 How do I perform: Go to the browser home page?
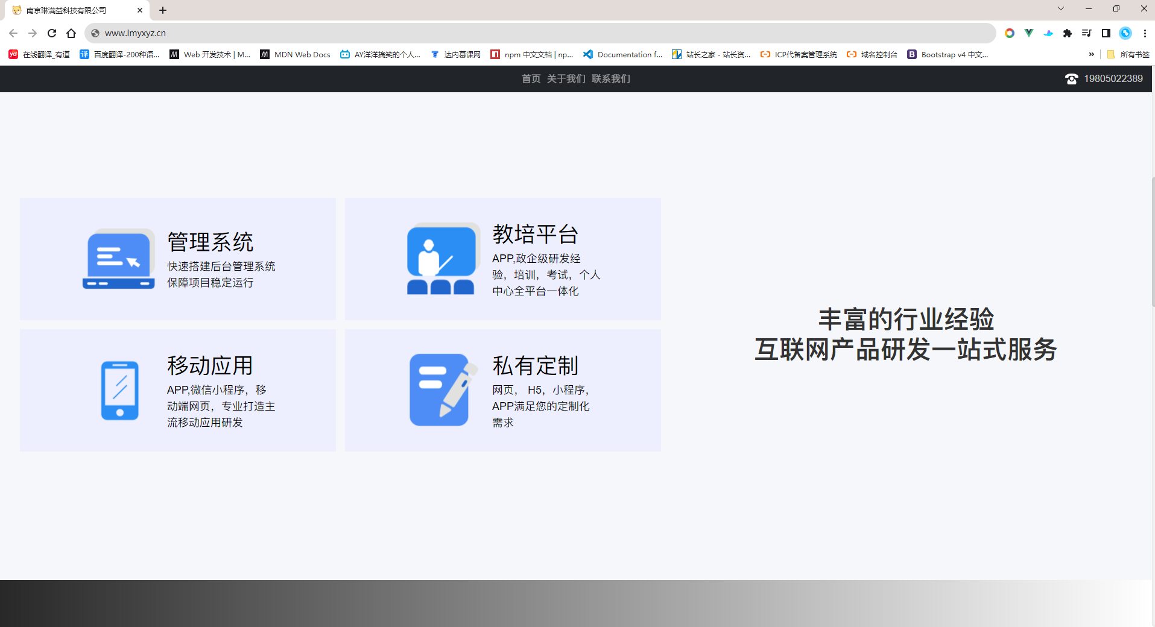point(71,33)
